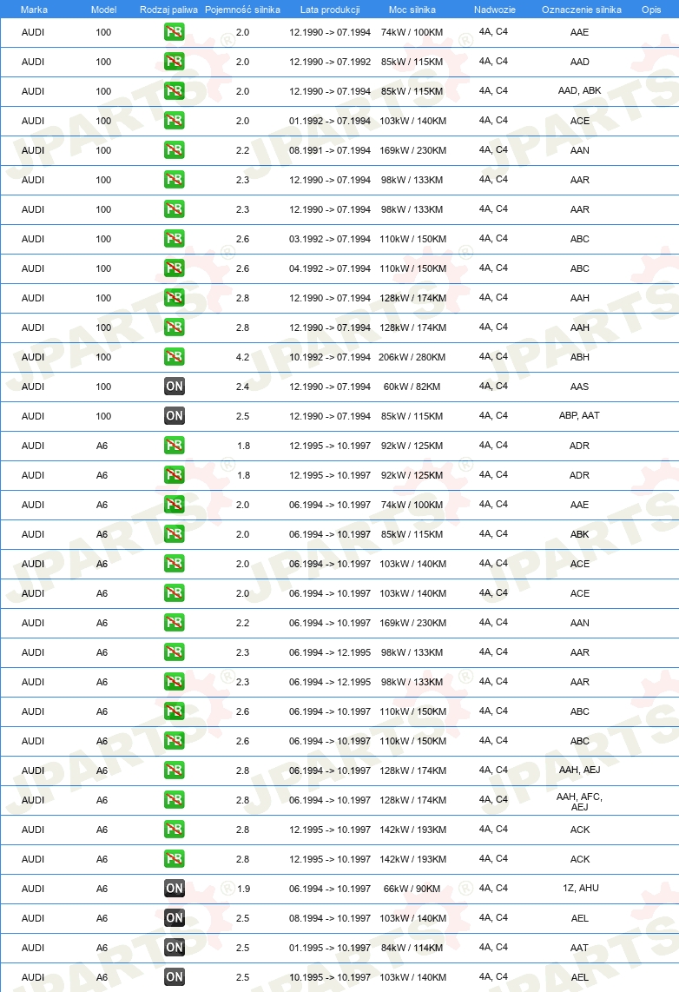679x992 pixels.
Task: Click the ON diesel icon in the 08.1994 AEL row
Action: 174,918
